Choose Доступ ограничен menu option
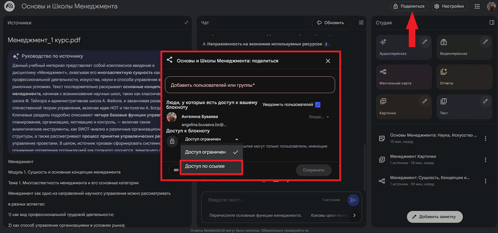Screen dimensions: 498x233 [x=211, y=152]
